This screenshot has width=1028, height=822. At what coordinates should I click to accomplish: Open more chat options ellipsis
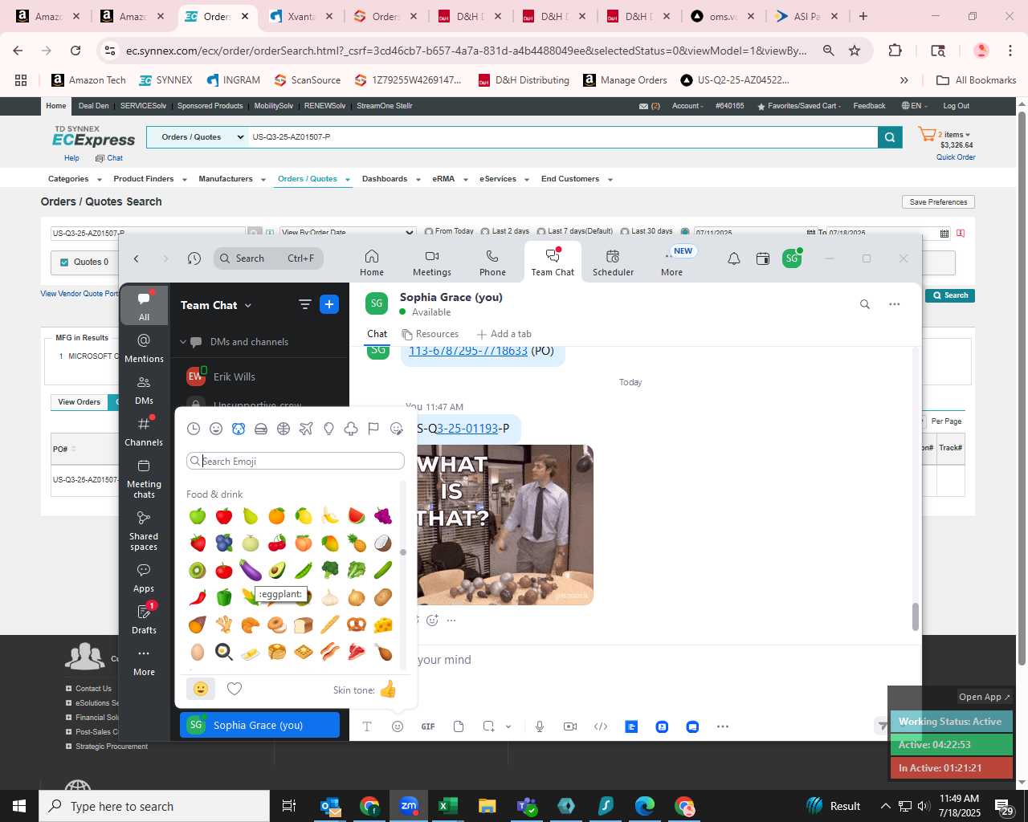point(895,304)
